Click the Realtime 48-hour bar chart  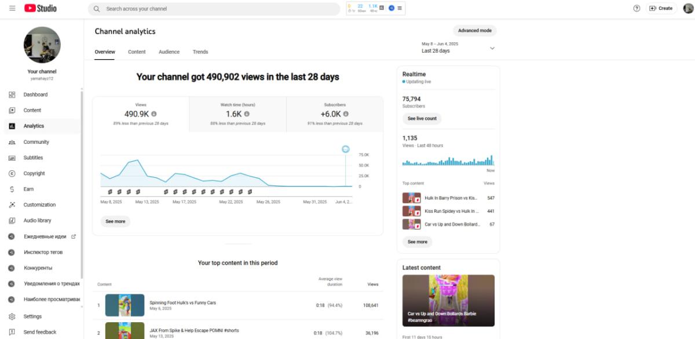(x=448, y=161)
